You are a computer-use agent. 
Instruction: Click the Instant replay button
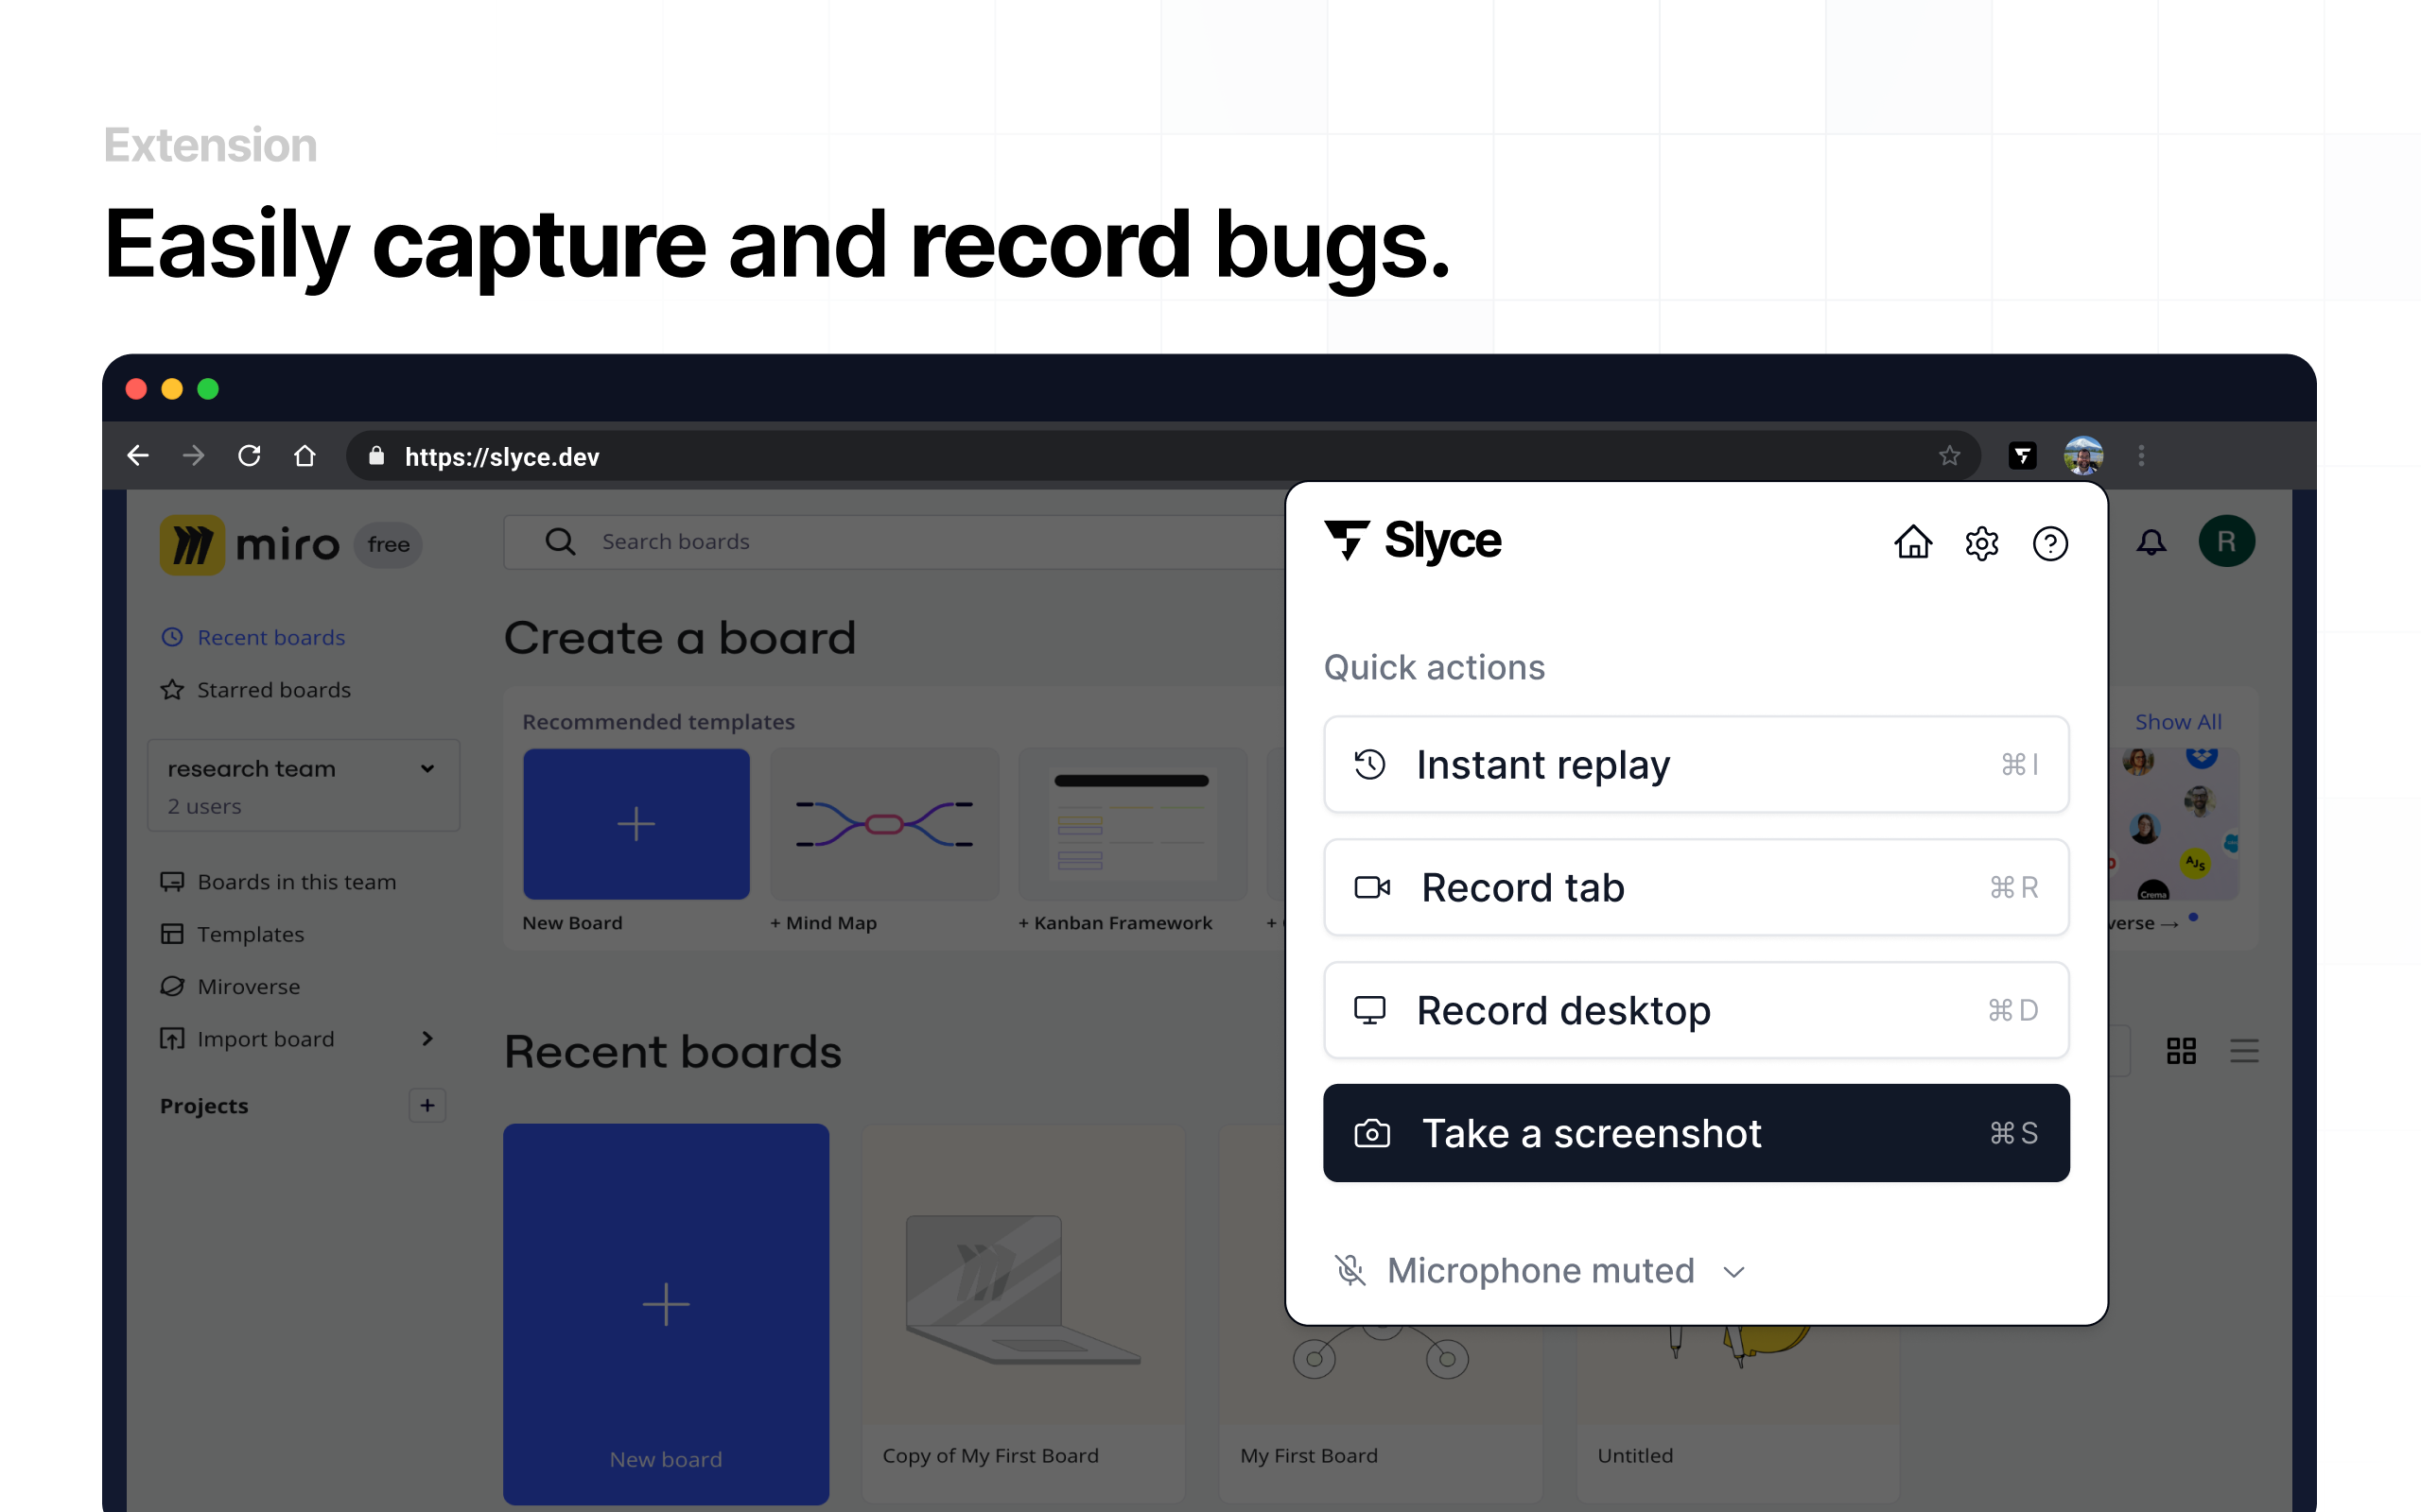coord(1696,764)
